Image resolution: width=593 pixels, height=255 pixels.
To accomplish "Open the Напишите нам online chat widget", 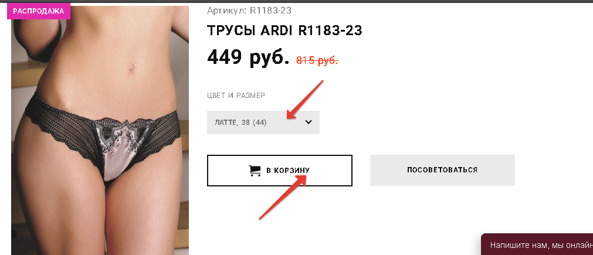I will pyautogui.click(x=537, y=244).
